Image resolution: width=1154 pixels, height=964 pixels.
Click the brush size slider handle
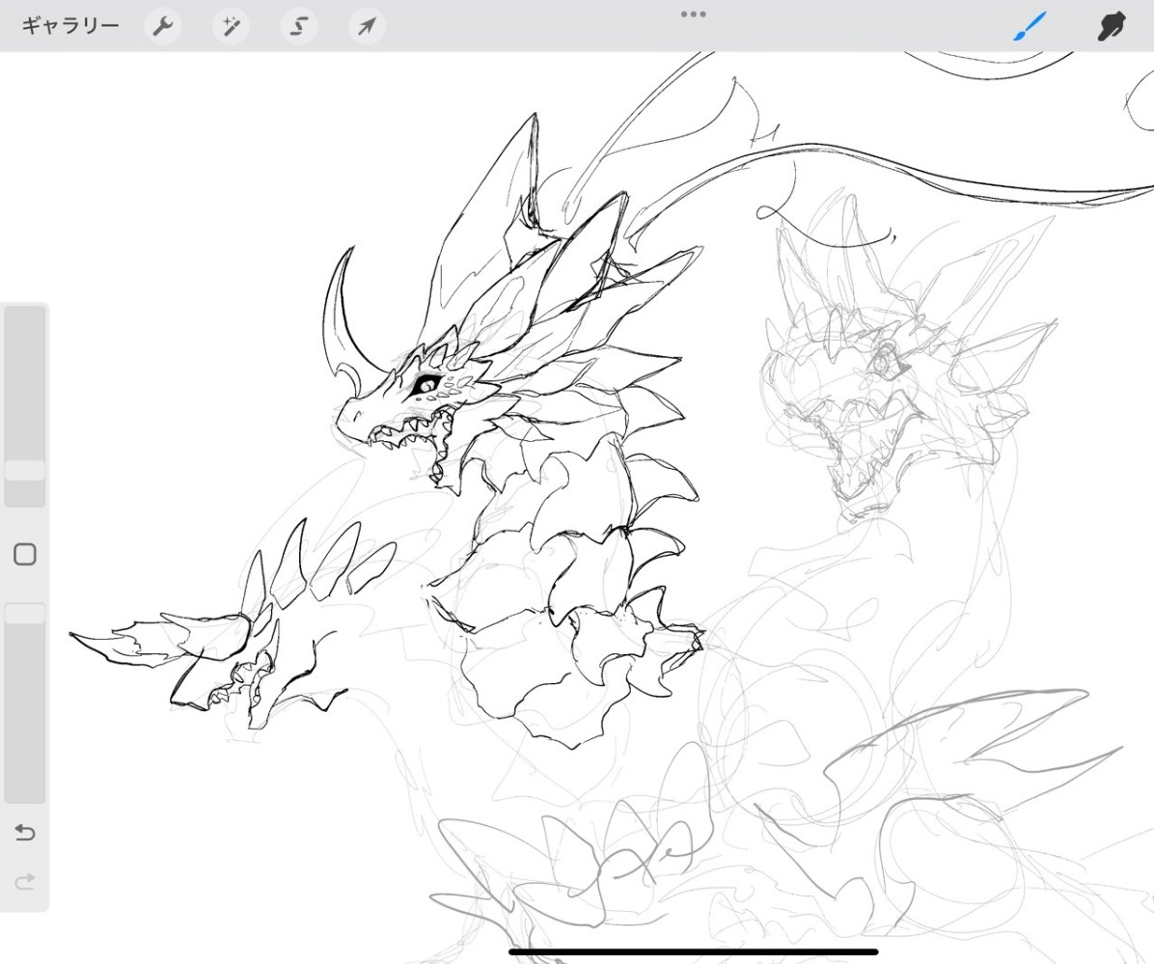click(25, 471)
